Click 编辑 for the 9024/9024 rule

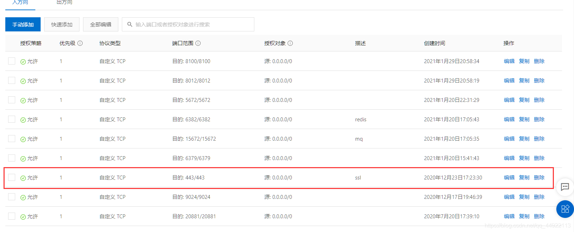509,197
